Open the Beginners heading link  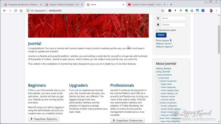37,85
